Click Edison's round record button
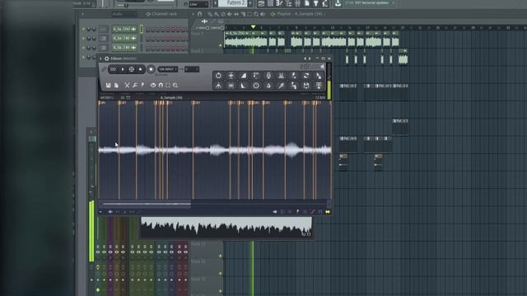This screenshot has height=296, width=527. 151,69
